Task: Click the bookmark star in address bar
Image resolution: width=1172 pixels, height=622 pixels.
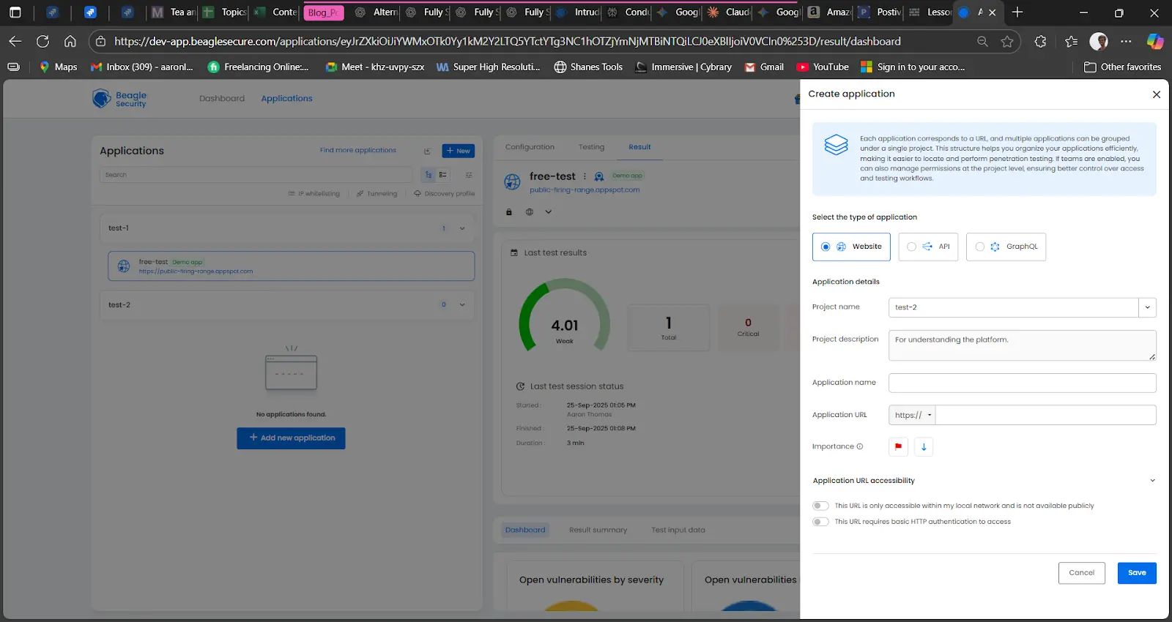Action: [x=1007, y=42]
